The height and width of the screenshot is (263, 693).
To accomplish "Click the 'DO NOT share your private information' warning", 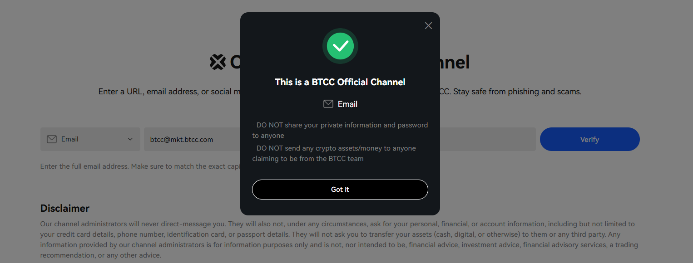I will pos(340,130).
